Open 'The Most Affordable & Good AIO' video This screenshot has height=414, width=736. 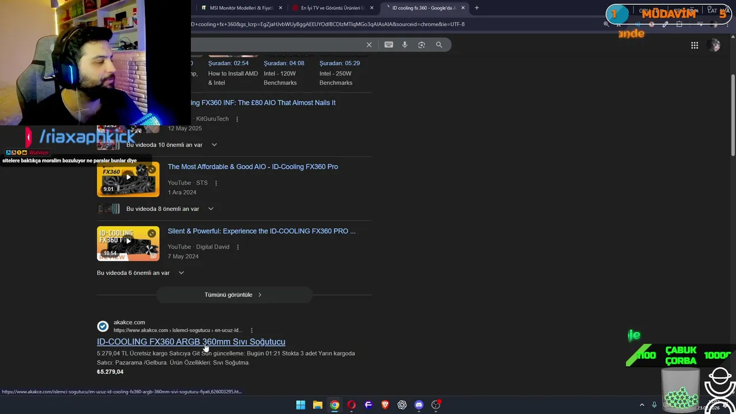tap(253, 167)
